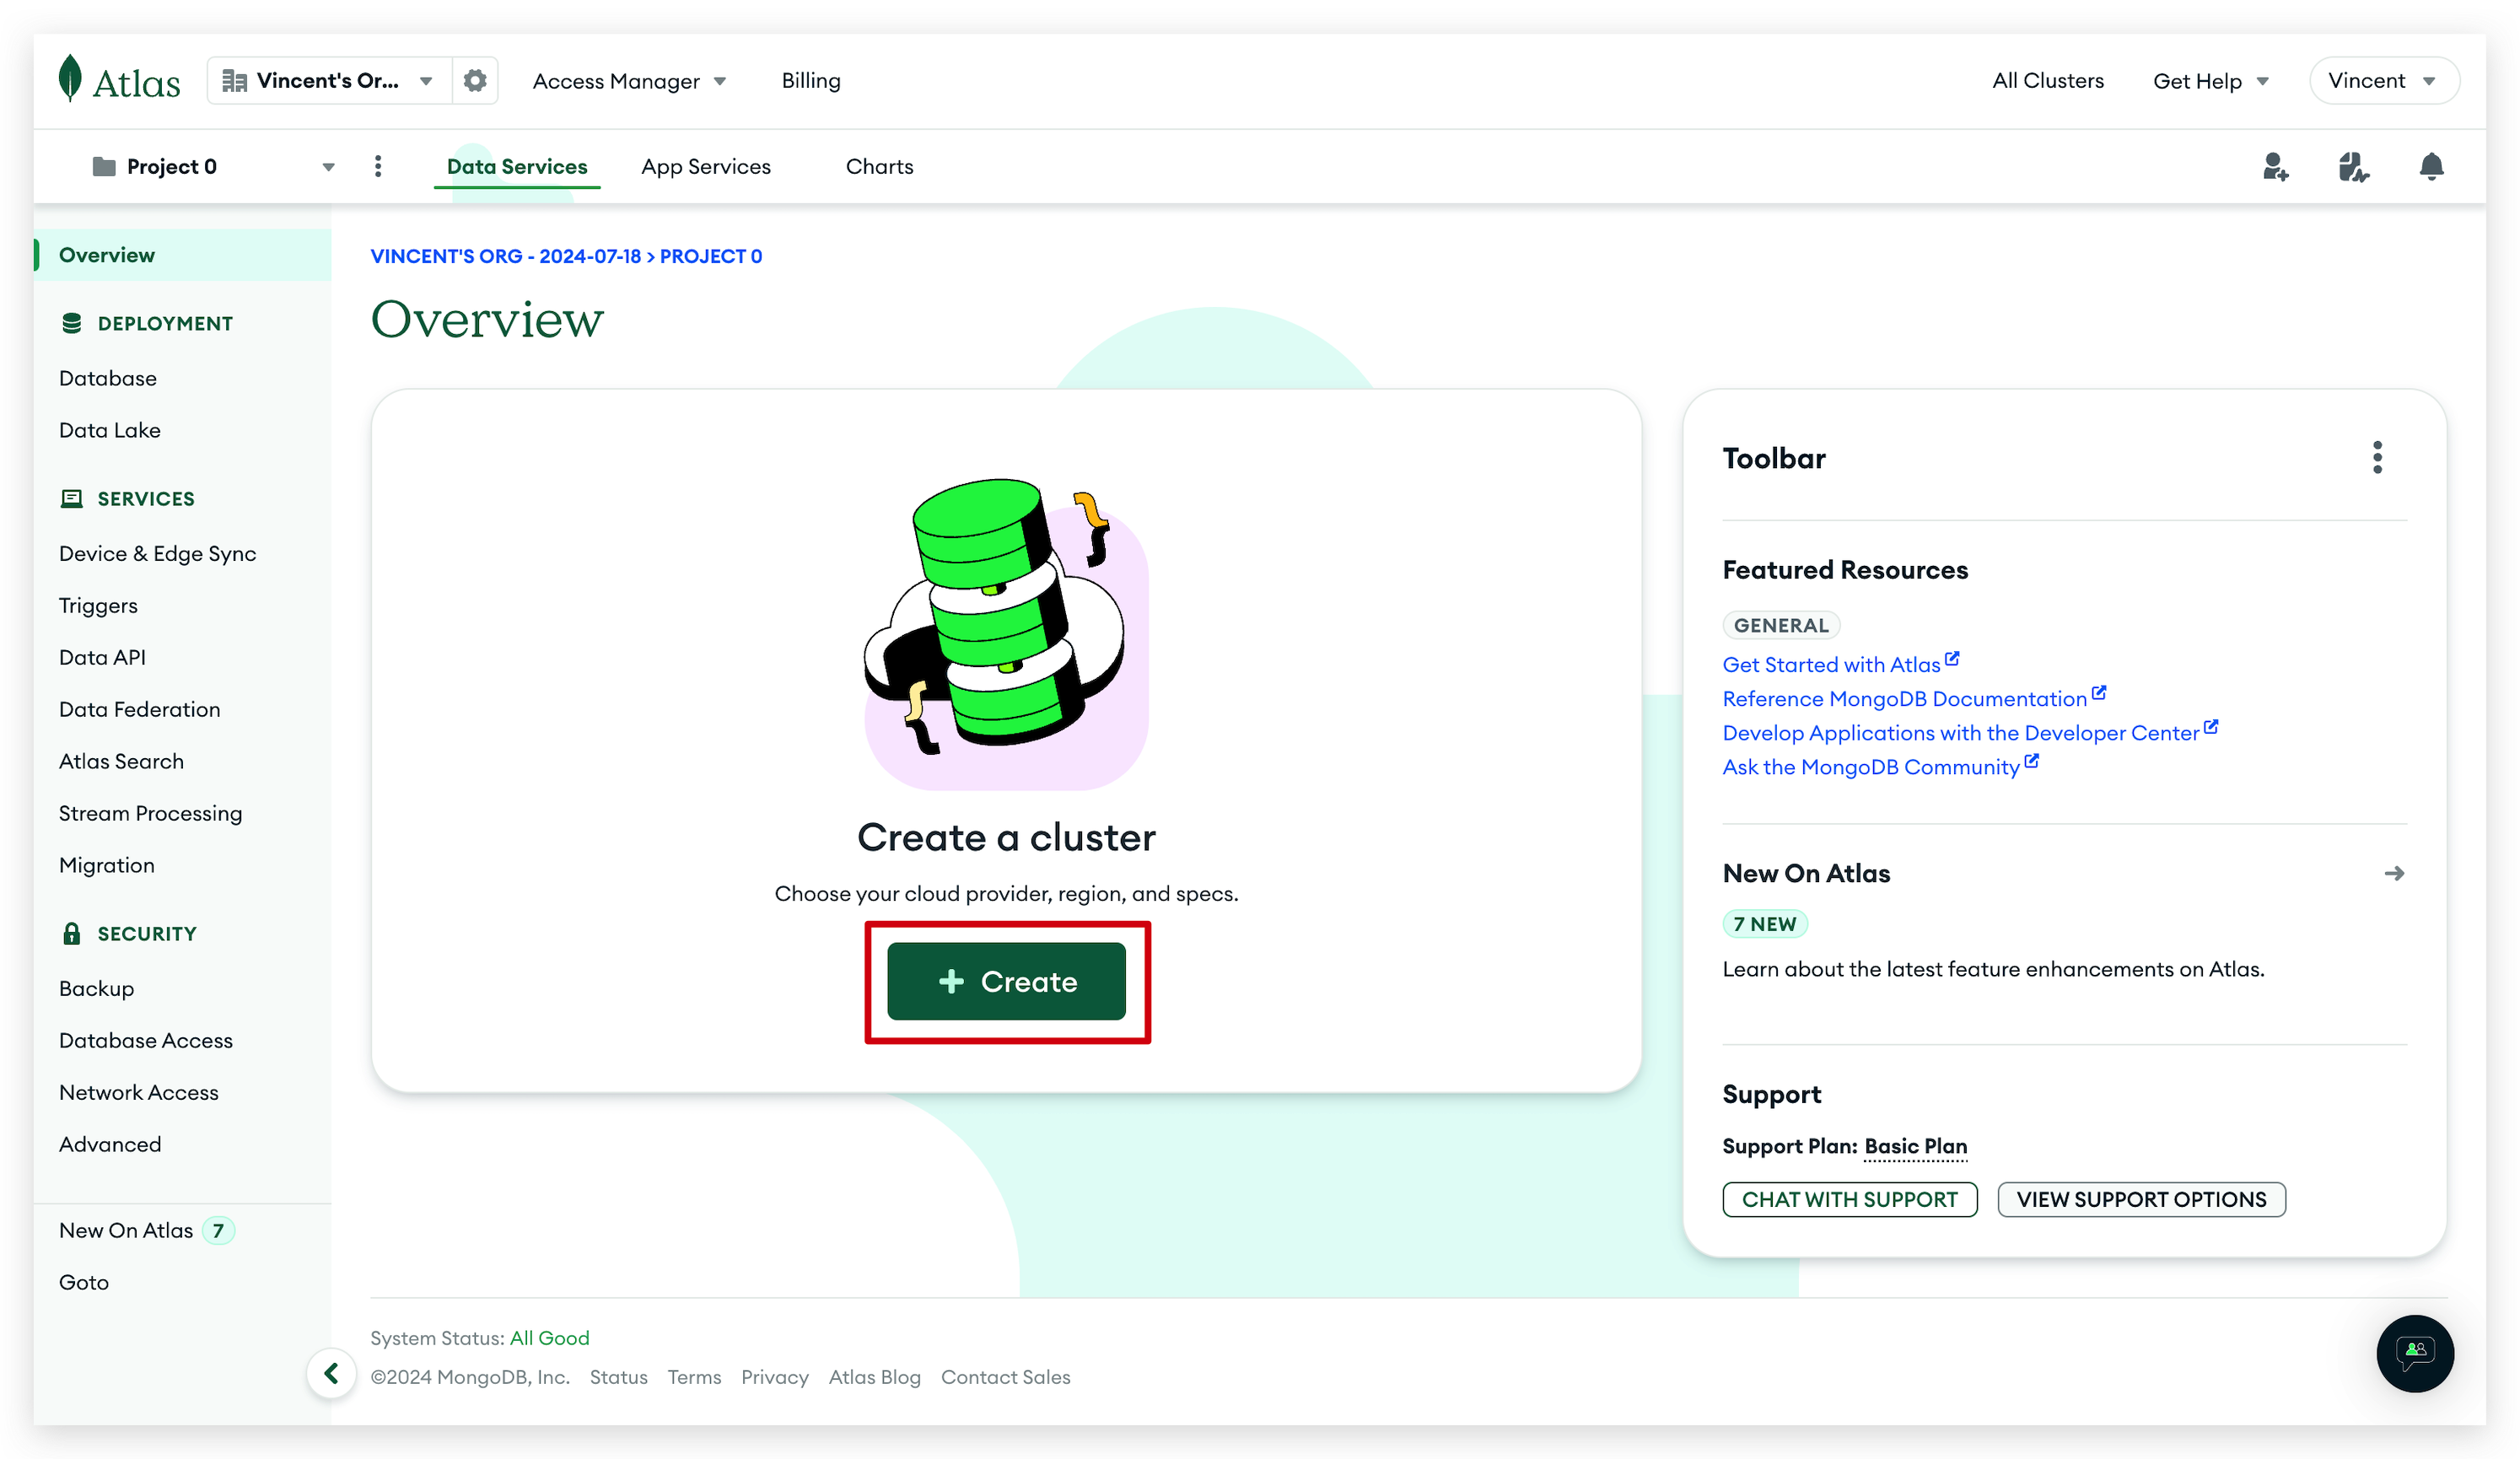The width and height of the screenshot is (2520, 1459).
Task: Click the green Create cluster button
Action: (x=1006, y=981)
